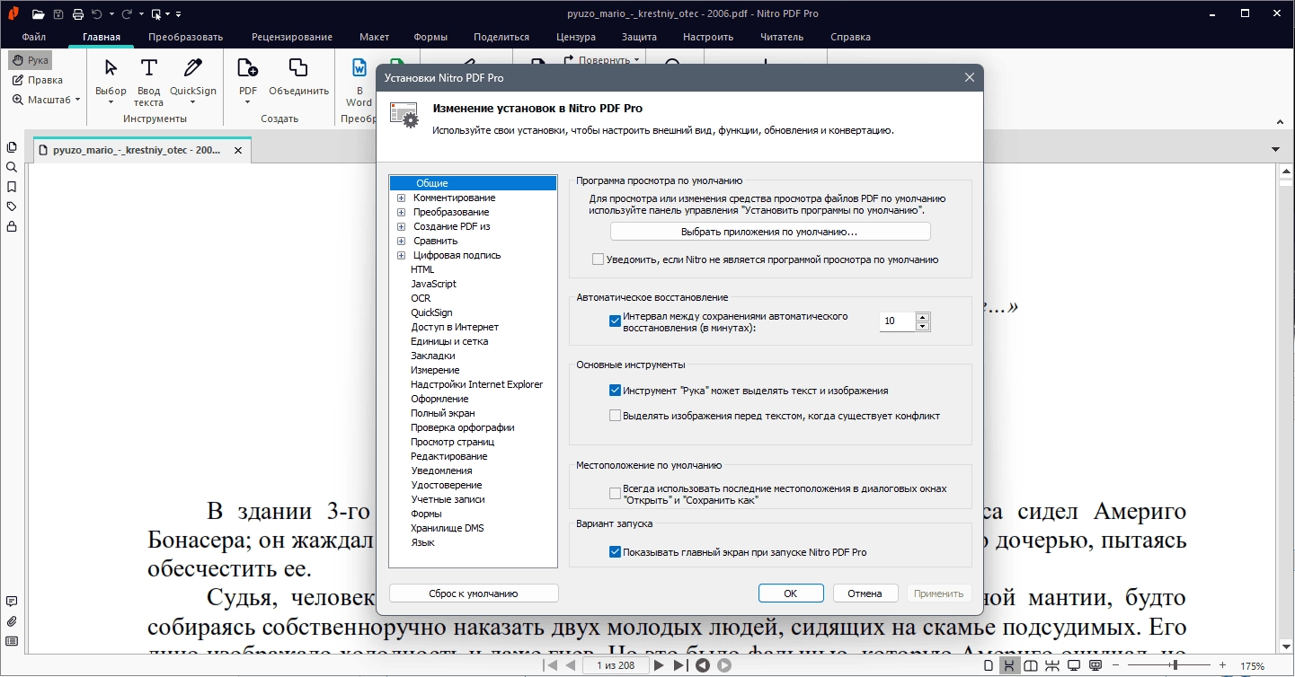This screenshot has width=1295, height=677.
Task: Expand the Создание PDF из tree node
Action: tap(401, 226)
